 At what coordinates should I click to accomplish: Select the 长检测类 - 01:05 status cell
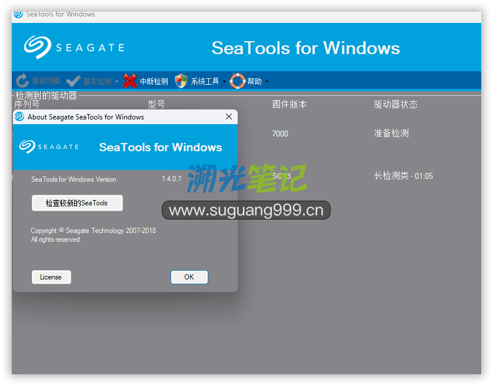[x=403, y=176]
